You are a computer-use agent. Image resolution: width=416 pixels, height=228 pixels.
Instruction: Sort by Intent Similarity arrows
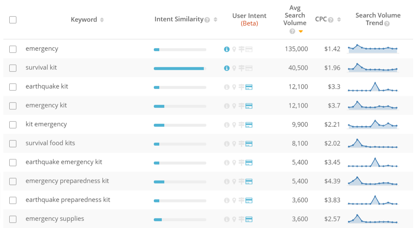(216, 20)
